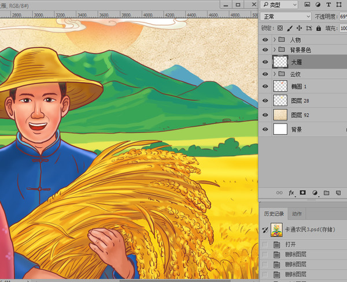Minimize the document window
The width and height of the screenshot is (347, 282).
coord(226,5)
